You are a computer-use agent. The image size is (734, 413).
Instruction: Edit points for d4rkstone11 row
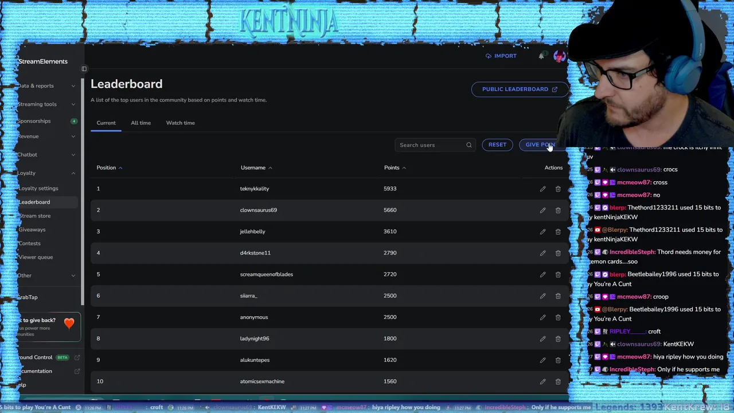pos(542,253)
